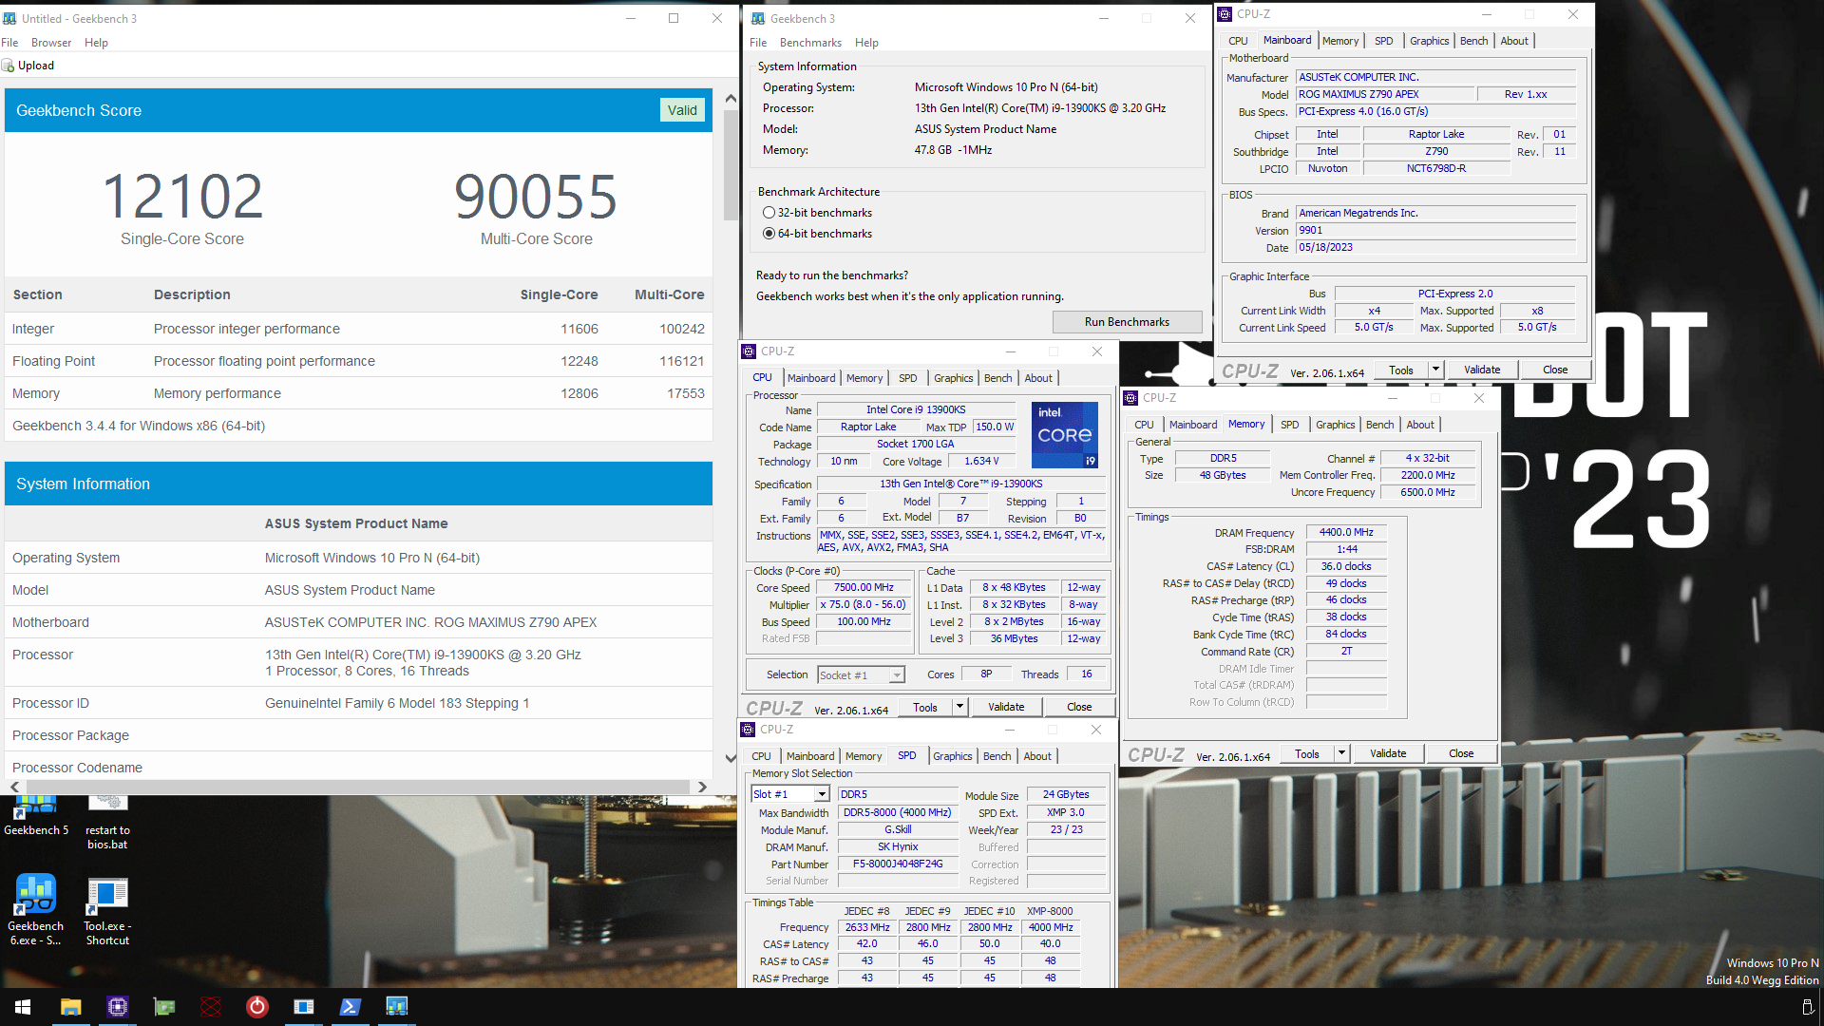Switch to CPU-Z purple chip taskbar icon
The image size is (1824, 1026).
click(118, 1007)
